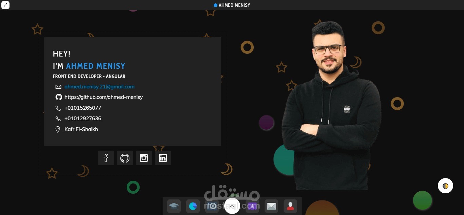Click the ahmed.menisy.21@gmail.com email link
Screen dimensions: 464x215
click(x=100, y=87)
